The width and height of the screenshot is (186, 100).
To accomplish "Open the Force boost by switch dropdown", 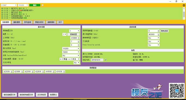I will [154, 45].
